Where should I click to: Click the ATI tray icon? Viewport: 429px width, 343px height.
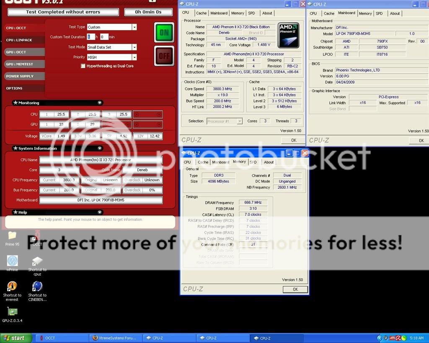[392, 338]
